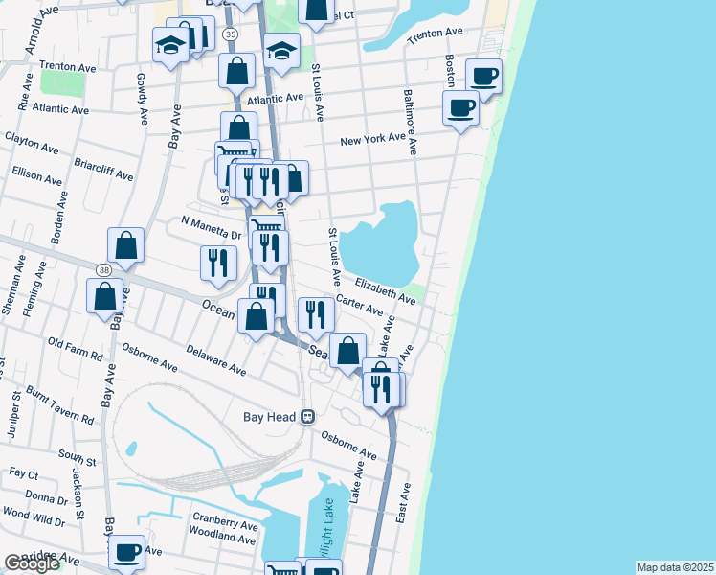Select shopping bag marker near Lake Ave north
Viewport: 716px width, 575px height.
tap(347, 352)
